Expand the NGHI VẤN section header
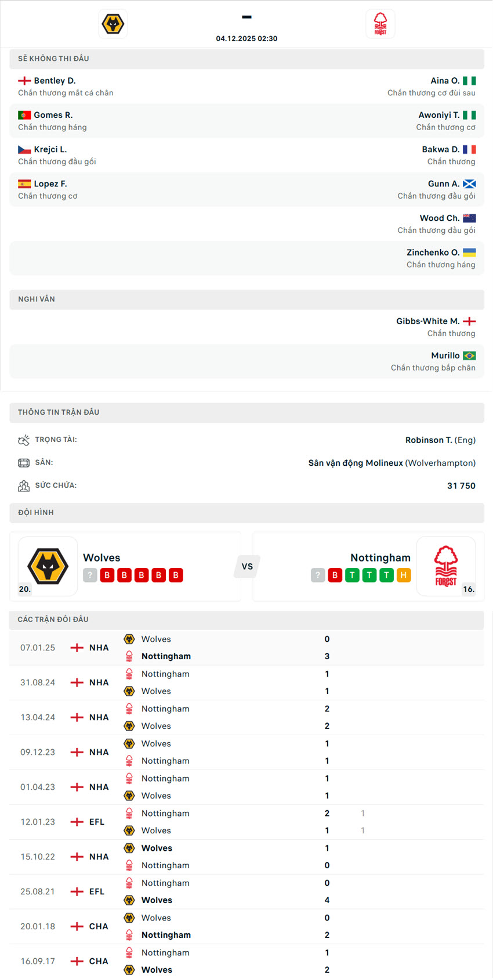493x978 pixels. pos(246,300)
